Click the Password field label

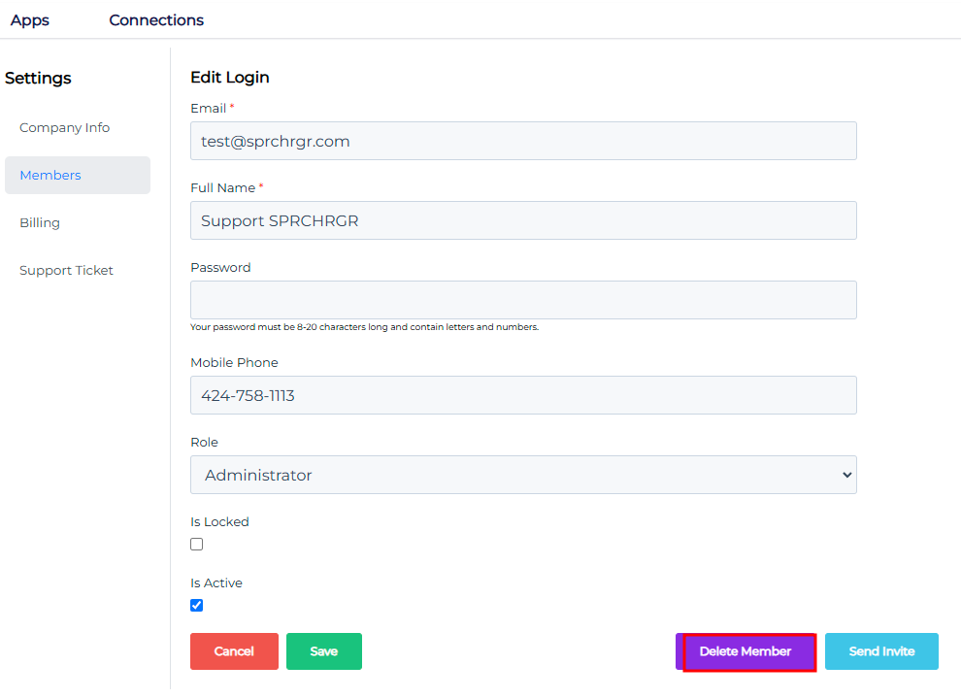click(220, 268)
